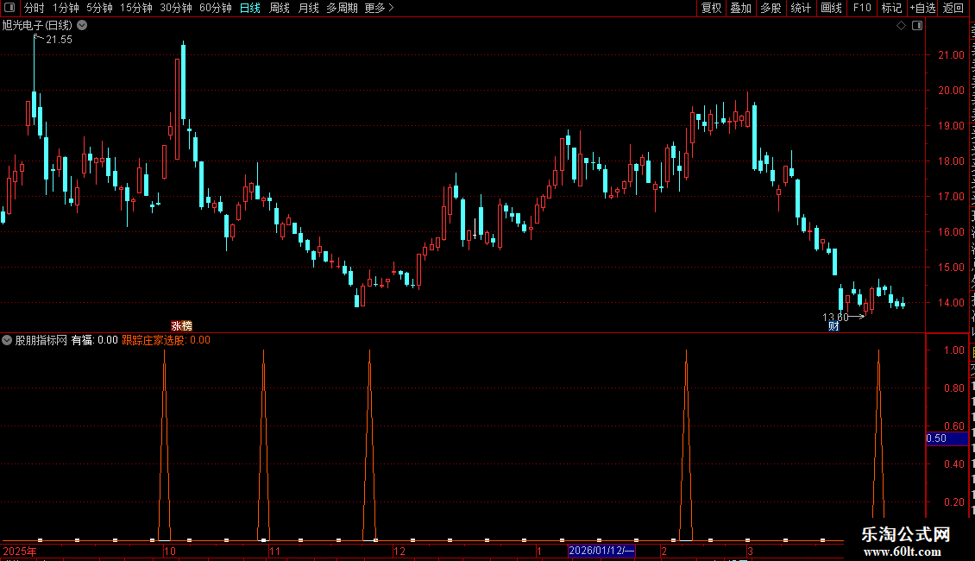Click the 涨榜 marker on chart
This screenshot has height=561, width=975.
[x=181, y=326]
